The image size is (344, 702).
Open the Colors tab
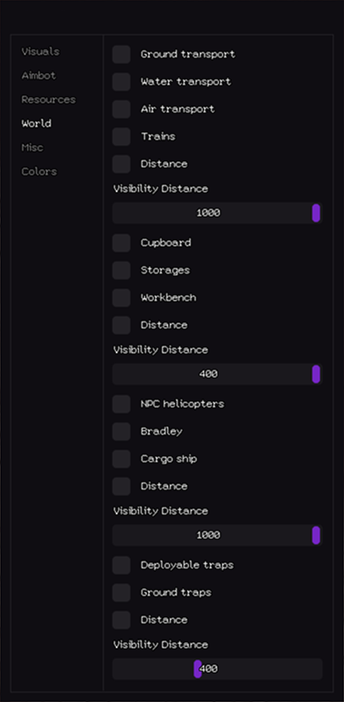tap(39, 171)
